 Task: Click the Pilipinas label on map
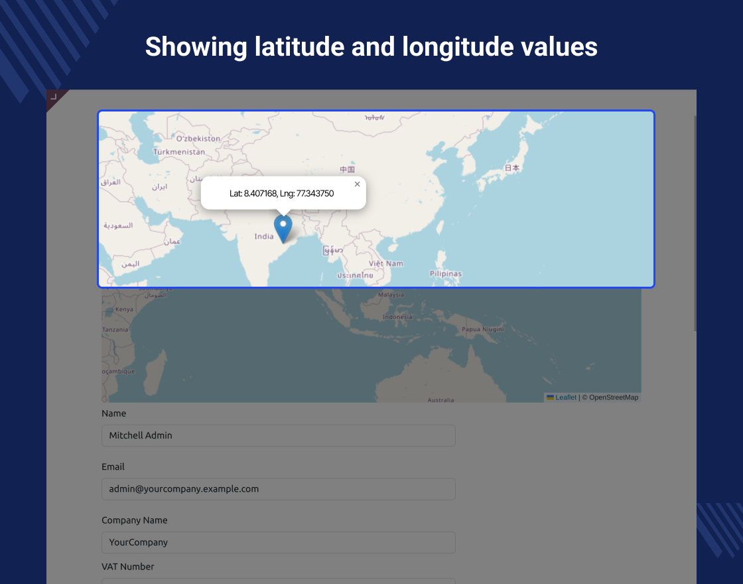(445, 273)
